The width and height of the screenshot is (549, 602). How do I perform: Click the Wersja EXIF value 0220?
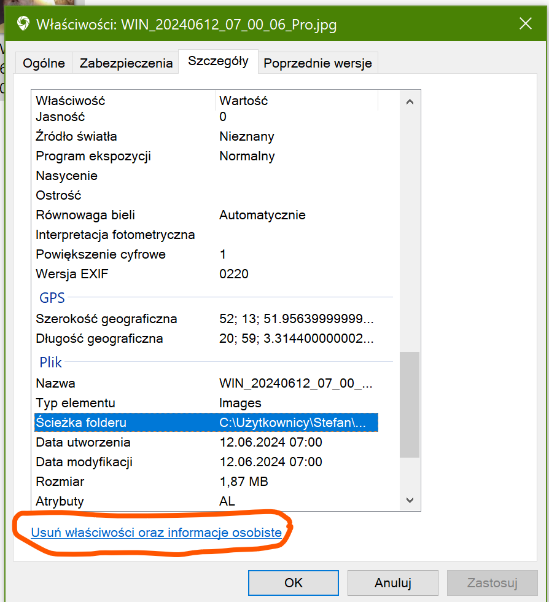tap(234, 274)
